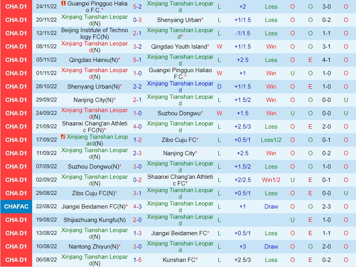
Task: Click the date 06/08/22
Action: pos(46,260)
